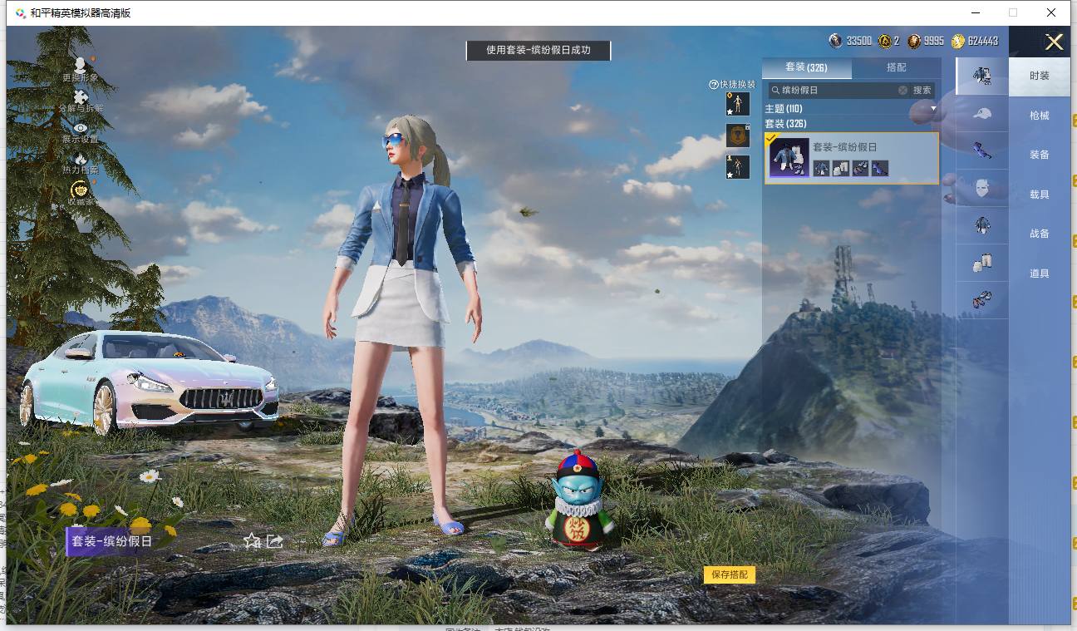The image size is (1077, 631).
Task: Open the 热力档案 flame icon
Action: [80, 159]
